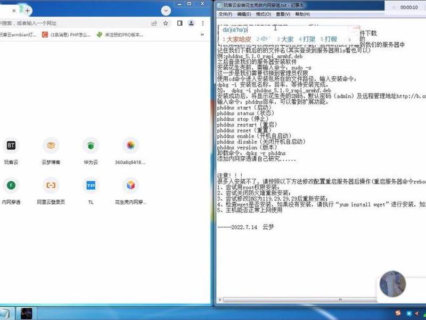Click the line "phddns start（启动）"
The width and height of the screenshot is (426, 320).
click(244, 108)
